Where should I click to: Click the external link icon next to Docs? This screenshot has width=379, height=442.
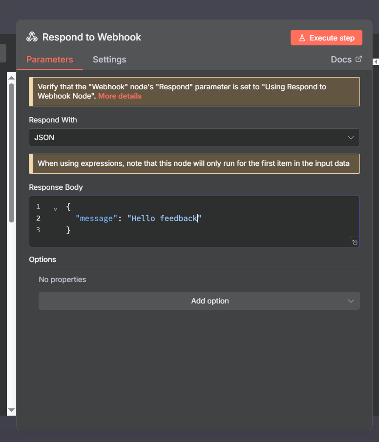[x=358, y=59]
